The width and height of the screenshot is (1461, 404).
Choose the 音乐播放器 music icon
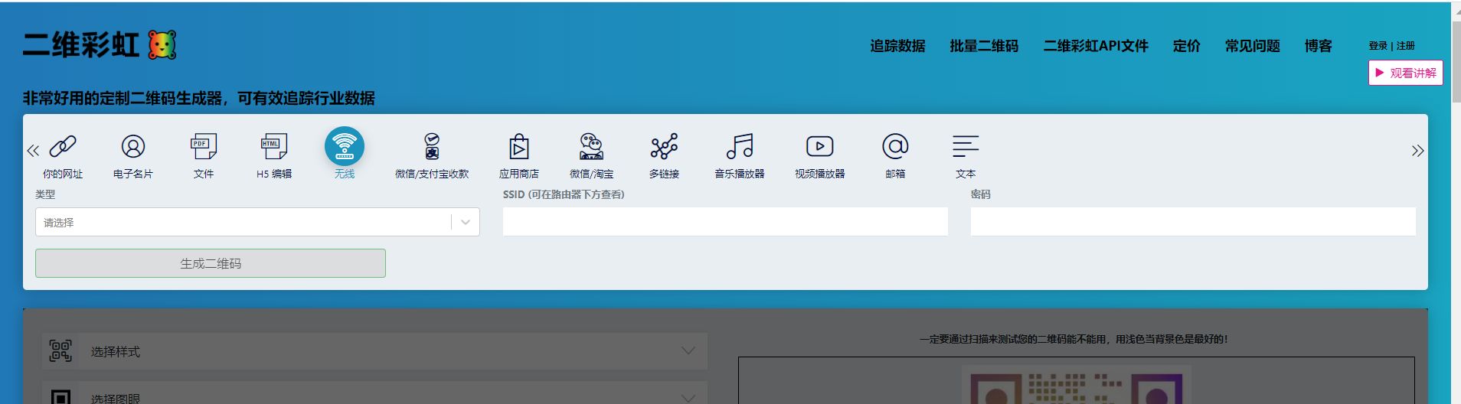point(740,147)
